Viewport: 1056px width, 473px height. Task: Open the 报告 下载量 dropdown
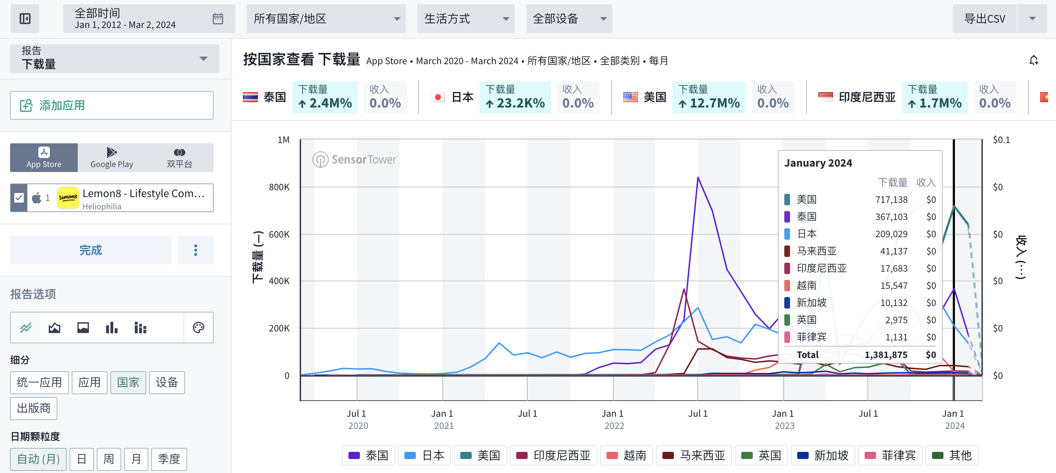(114, 58)
